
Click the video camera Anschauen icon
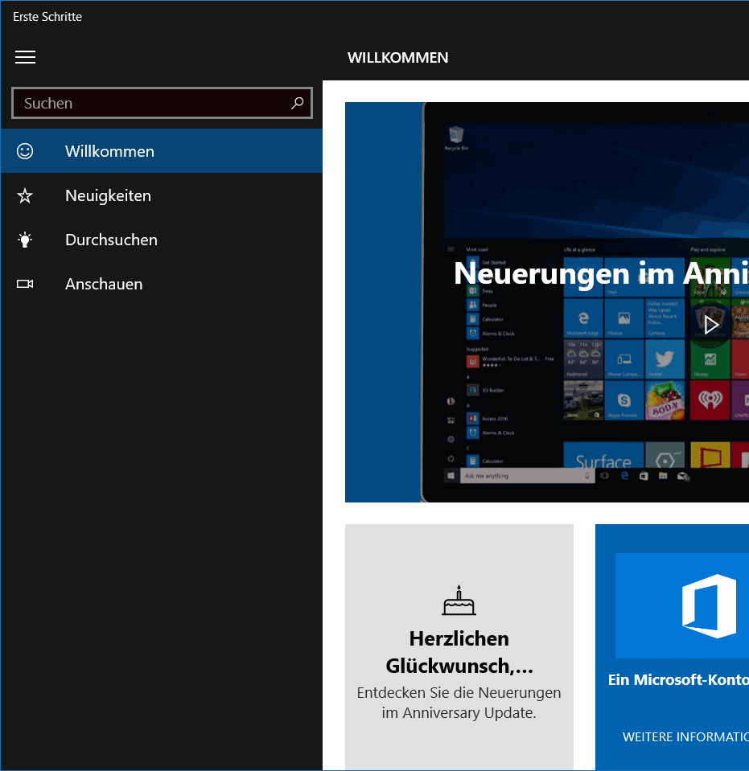[x=25, y=284]
